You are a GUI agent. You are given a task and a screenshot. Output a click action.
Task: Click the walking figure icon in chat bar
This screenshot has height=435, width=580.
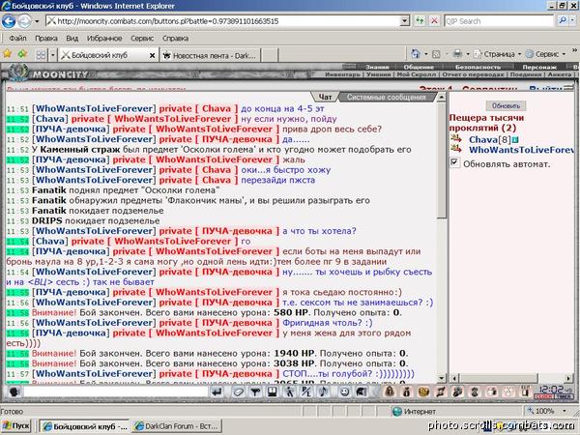coord(289,391)
